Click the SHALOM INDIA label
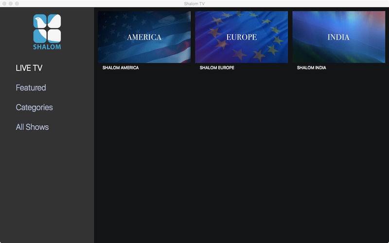The width and height of the screenshot is (389, 243). (x=312, y=68)
